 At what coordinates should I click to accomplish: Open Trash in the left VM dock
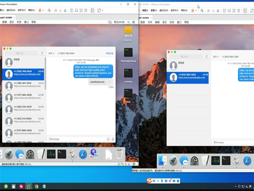(119, 154)
